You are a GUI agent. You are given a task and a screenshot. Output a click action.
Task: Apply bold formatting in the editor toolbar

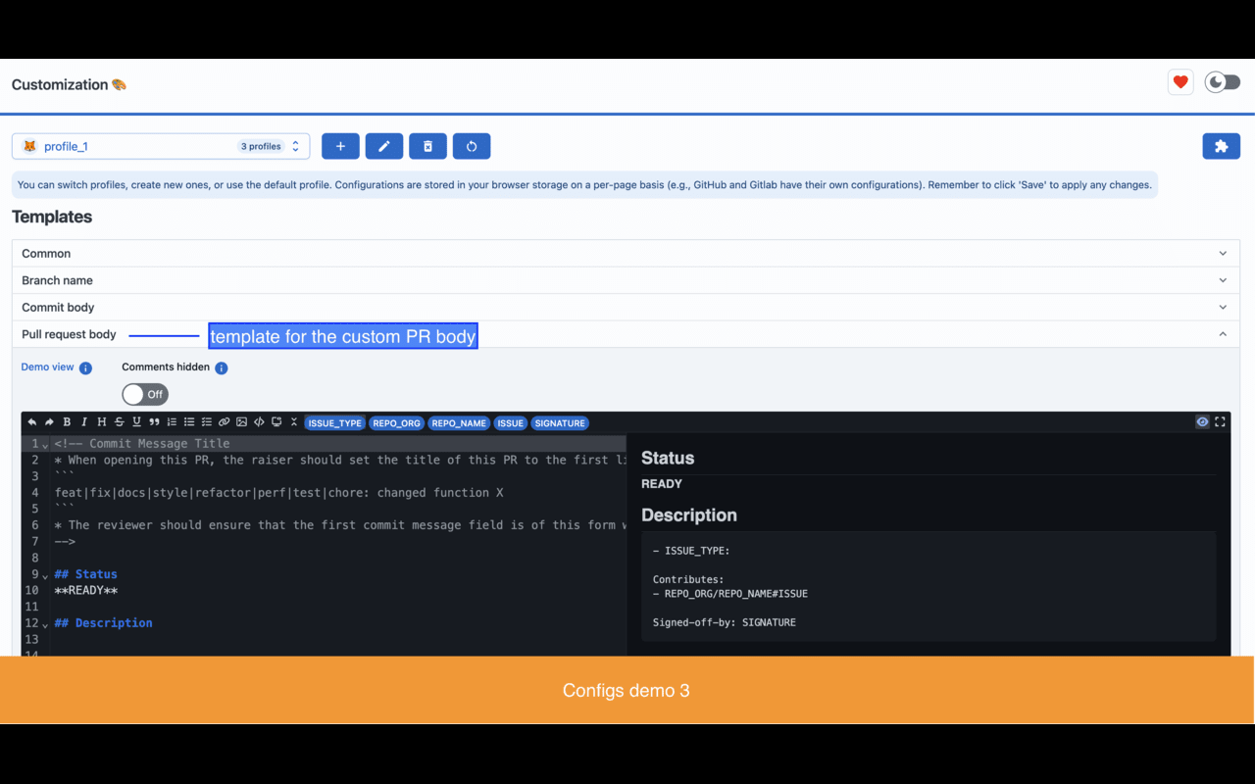(x=66, y=421)
